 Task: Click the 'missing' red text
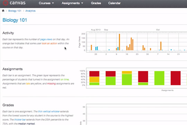pos(51,83)
